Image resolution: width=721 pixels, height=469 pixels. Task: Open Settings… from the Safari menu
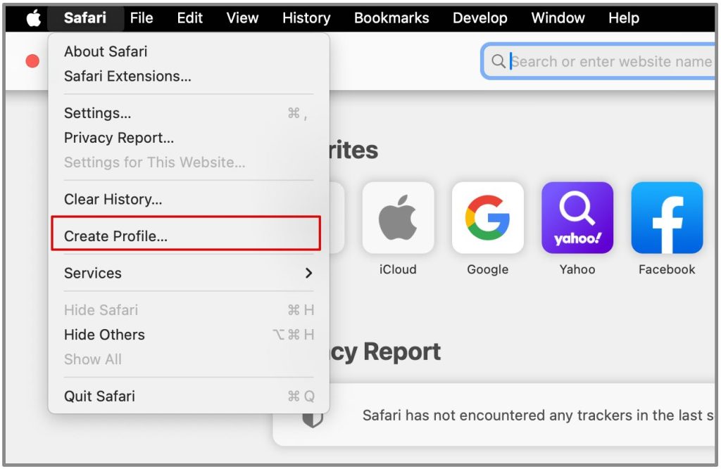(x=97, y=113)
